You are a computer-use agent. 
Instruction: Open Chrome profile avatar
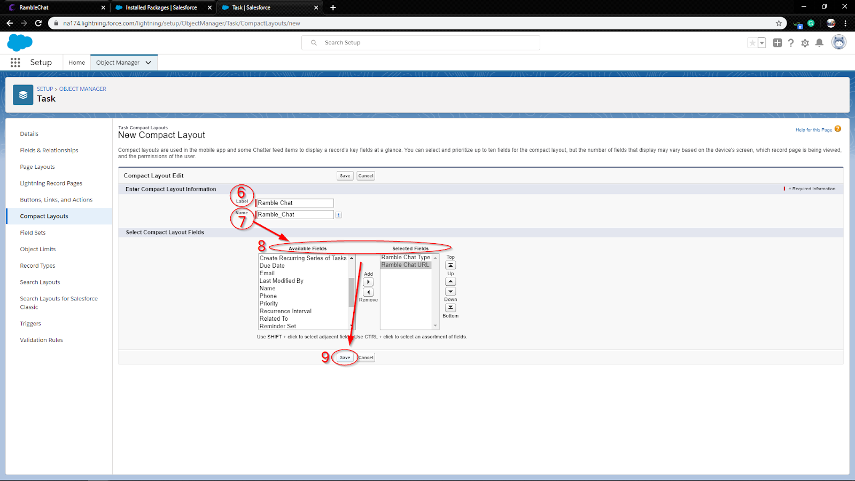coord(831,23)
